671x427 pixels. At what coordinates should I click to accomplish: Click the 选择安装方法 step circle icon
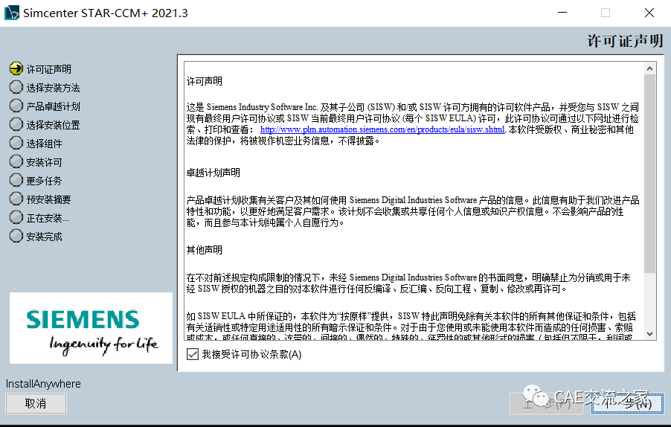coord(16,87)
